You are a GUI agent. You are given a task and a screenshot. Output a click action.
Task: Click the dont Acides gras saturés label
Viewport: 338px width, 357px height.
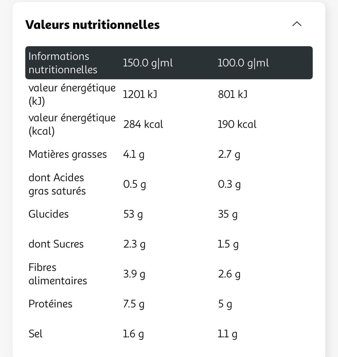(57, 184)
